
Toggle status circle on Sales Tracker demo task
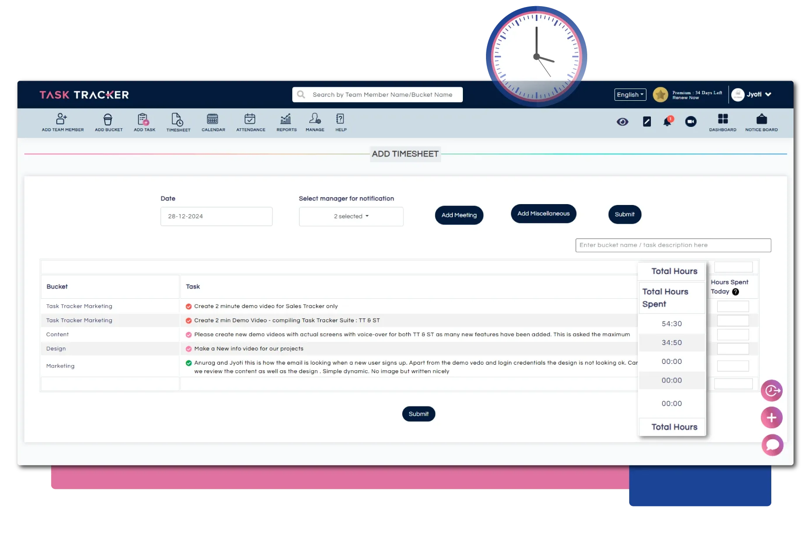pyautogui.click(x=188, y=307)
